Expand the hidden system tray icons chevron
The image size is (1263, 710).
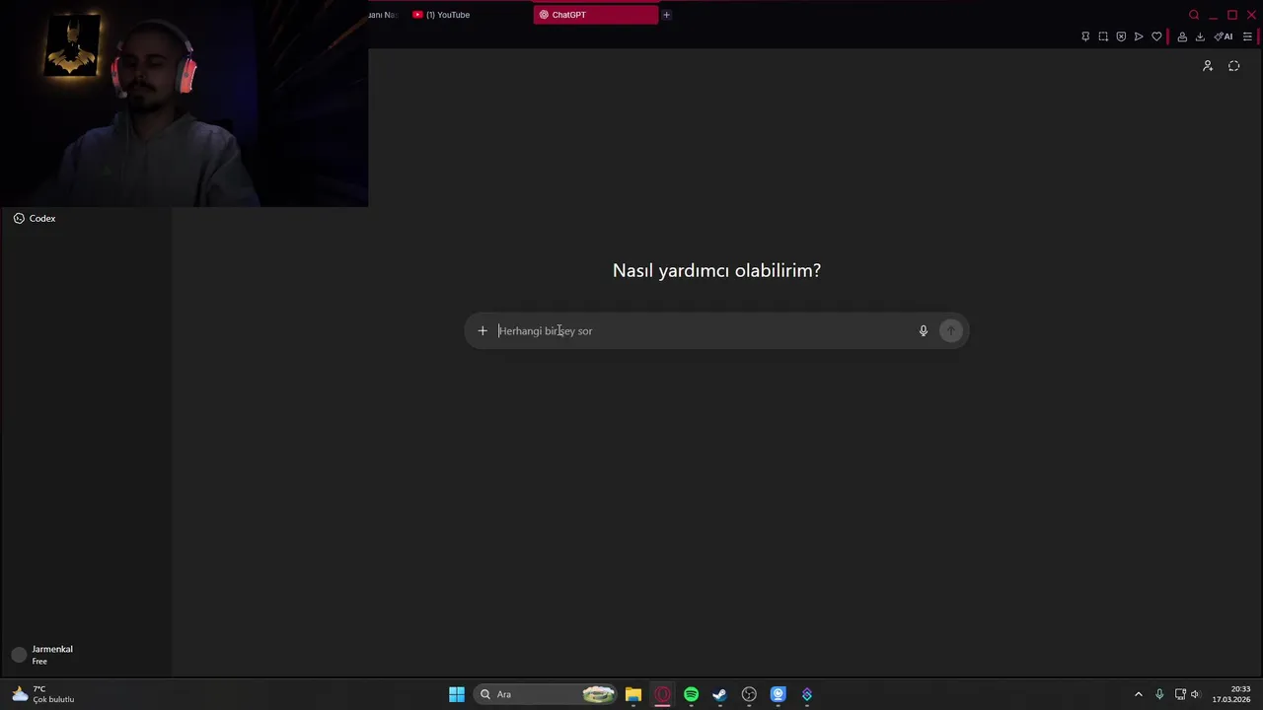pyautogui.click(x=1138, y=694)
